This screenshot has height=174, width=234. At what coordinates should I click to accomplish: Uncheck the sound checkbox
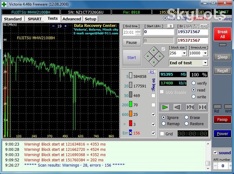pos(215,153)
